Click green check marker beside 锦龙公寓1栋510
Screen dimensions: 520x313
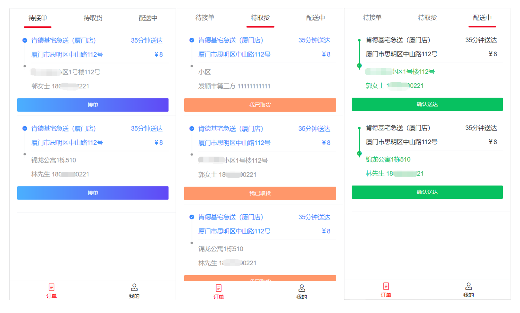[x=359, y=154]
